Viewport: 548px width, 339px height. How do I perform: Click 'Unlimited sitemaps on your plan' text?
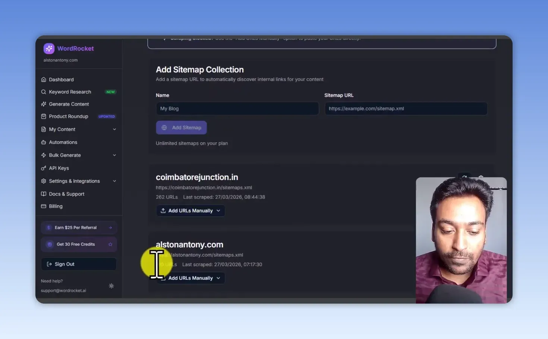tap(192, 143)
